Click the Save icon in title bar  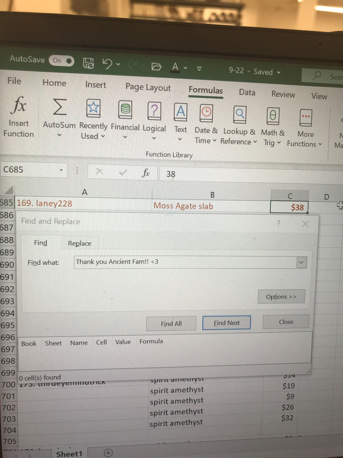[88, 63]
